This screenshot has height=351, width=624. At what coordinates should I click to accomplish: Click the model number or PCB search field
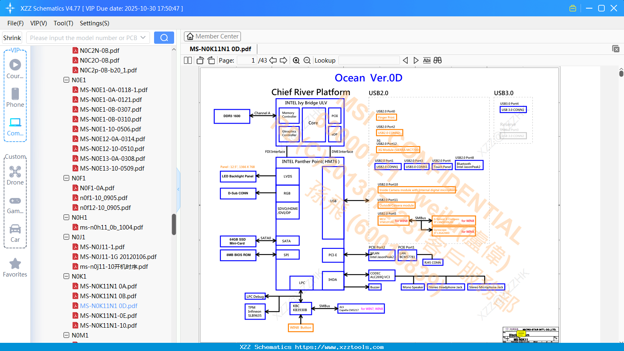(x=83, y=38)
